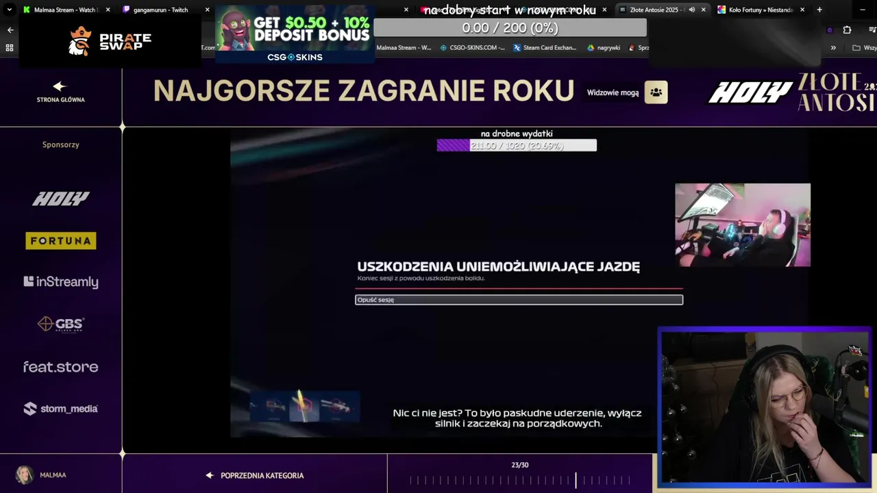Open the CSGO-SKINS.COM bookmark

[472, 48]
